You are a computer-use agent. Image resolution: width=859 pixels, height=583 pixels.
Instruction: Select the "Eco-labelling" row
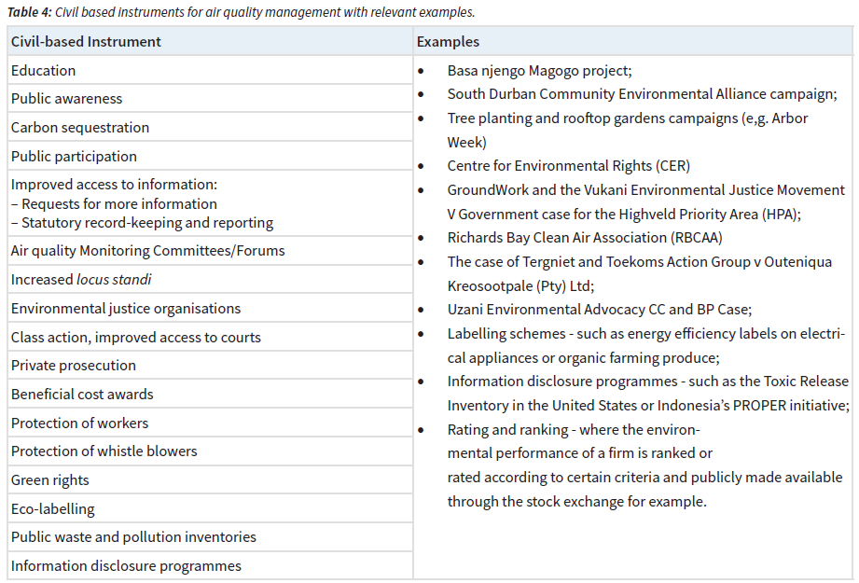(53, 509)
